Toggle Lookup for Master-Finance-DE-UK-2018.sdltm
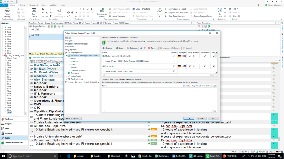The image size is (284, 159). 190,56
